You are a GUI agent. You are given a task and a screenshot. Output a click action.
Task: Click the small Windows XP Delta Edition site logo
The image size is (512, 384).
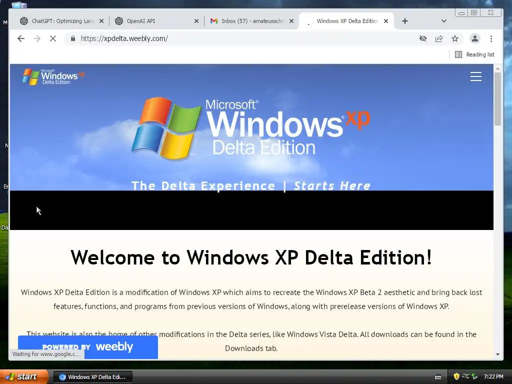(53, 76)
